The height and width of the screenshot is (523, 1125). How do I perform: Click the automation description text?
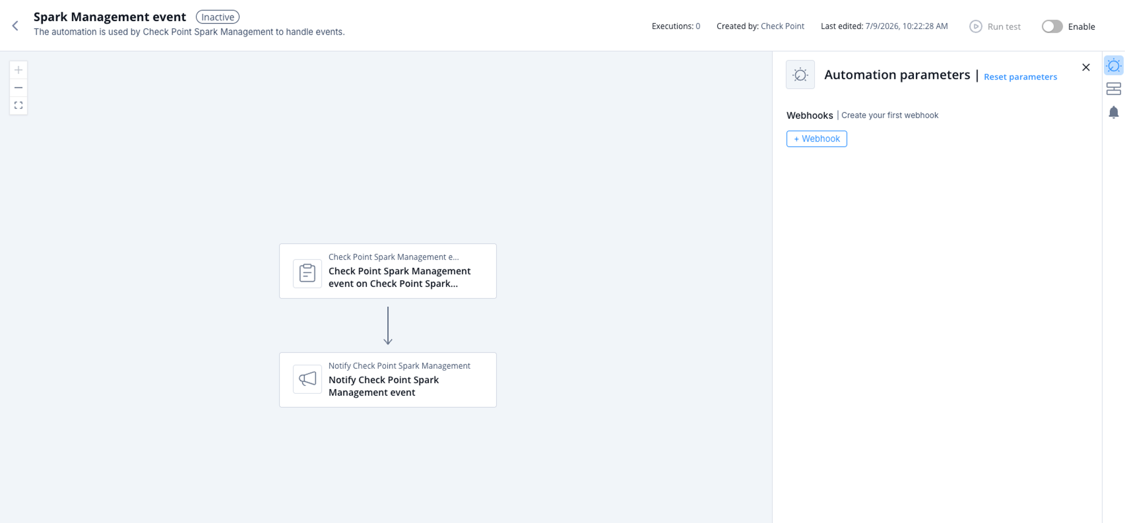click(x=189, y=32)
